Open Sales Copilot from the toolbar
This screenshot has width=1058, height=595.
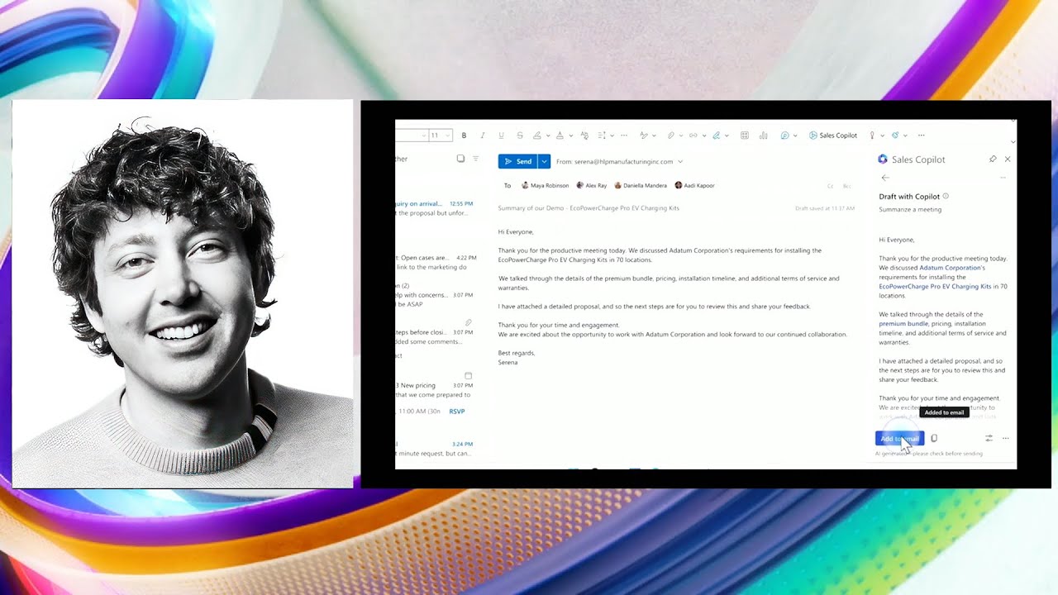pyautogui.click(x=833, y=136)
